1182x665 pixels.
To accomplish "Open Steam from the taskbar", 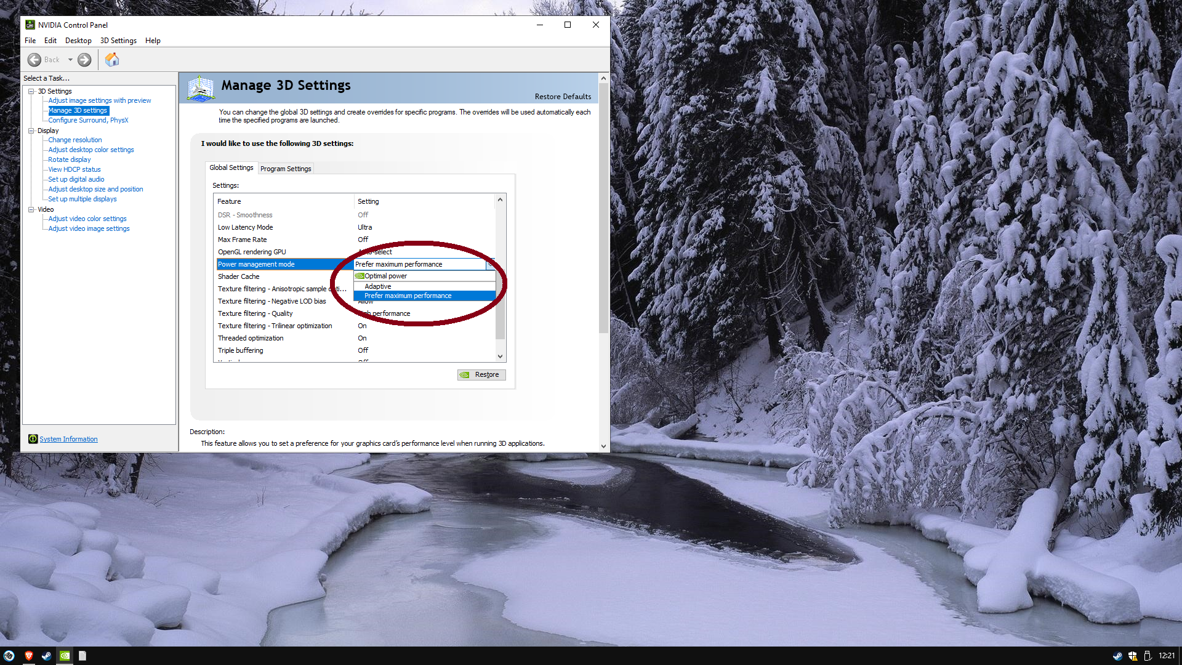I will (47, 656).
